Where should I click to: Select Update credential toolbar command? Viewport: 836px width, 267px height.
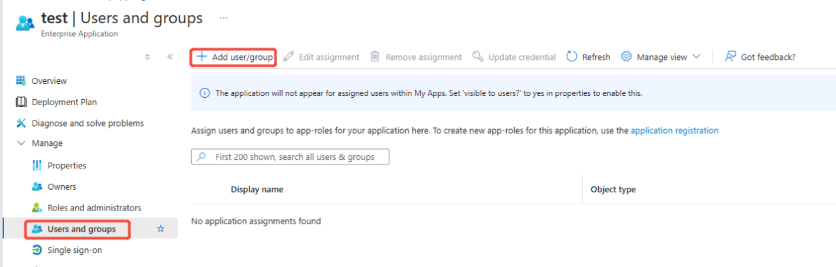(x=514, y=57)
